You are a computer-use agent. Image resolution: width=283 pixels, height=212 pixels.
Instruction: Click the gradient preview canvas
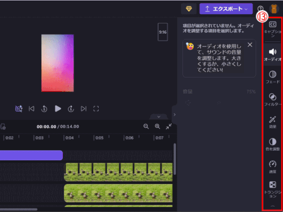tap(58, 63)
